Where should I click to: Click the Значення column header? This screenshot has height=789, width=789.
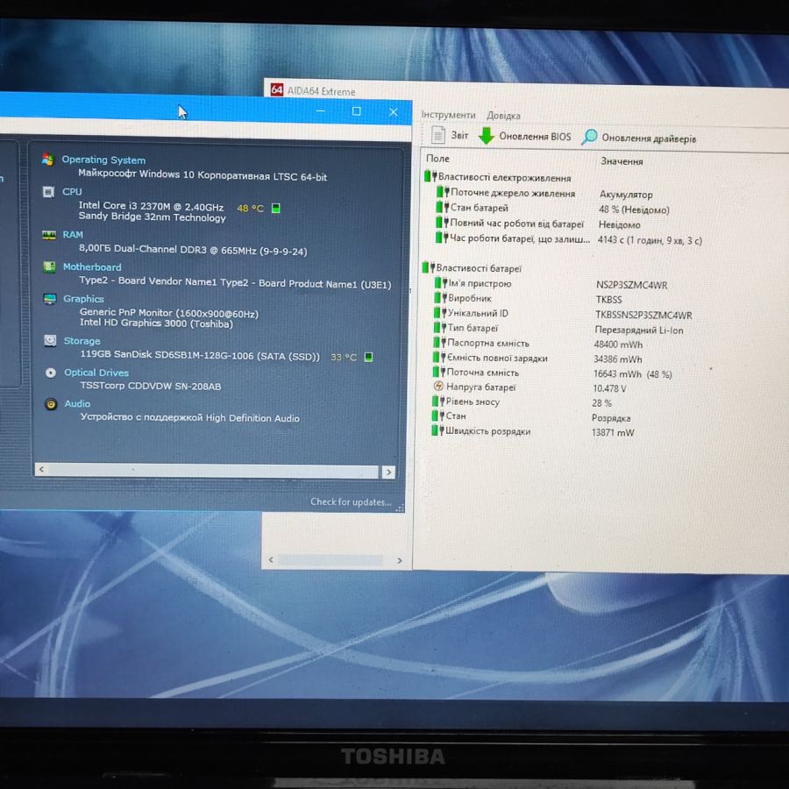click(x=622, y=161)
